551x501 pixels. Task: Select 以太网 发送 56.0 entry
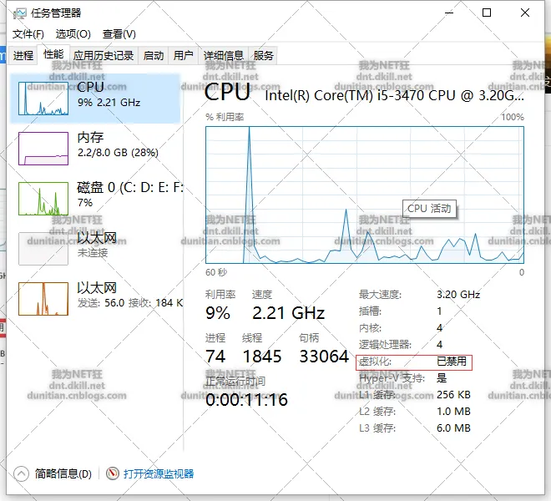tap(95, 298)
